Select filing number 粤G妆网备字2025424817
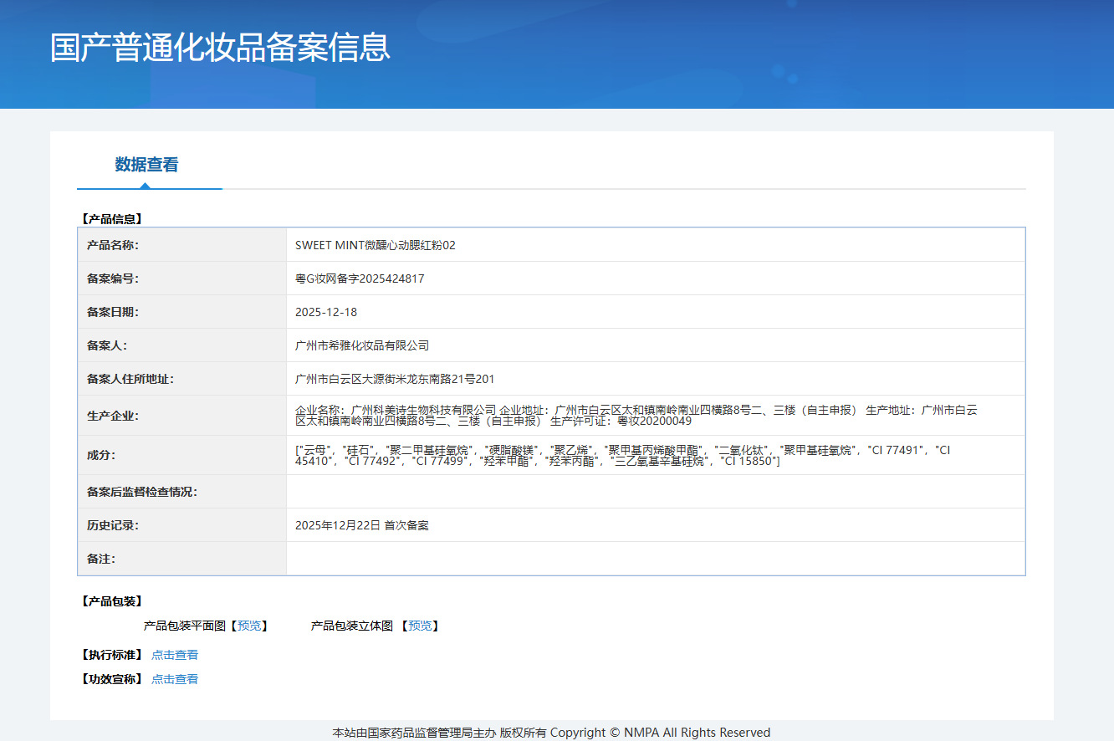1114x741 pixels. [x=360, y=279]
